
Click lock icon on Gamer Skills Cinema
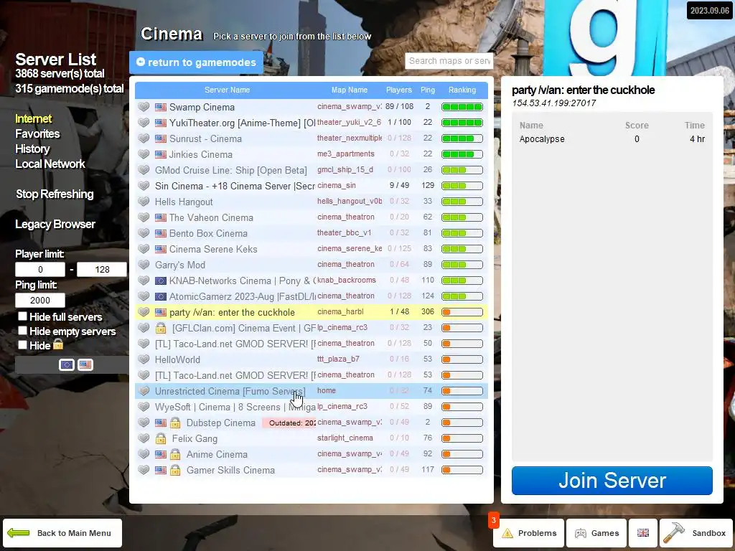coord(175,470)
